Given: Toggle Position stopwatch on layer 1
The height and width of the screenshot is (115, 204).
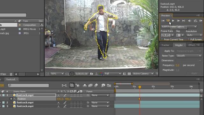Looking at the screenshot, I should tap(11, 99).
